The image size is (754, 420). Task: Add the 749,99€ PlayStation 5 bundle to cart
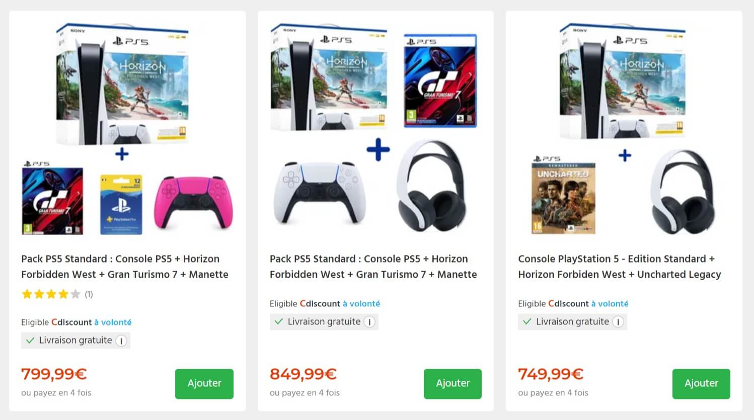point(701,384)
